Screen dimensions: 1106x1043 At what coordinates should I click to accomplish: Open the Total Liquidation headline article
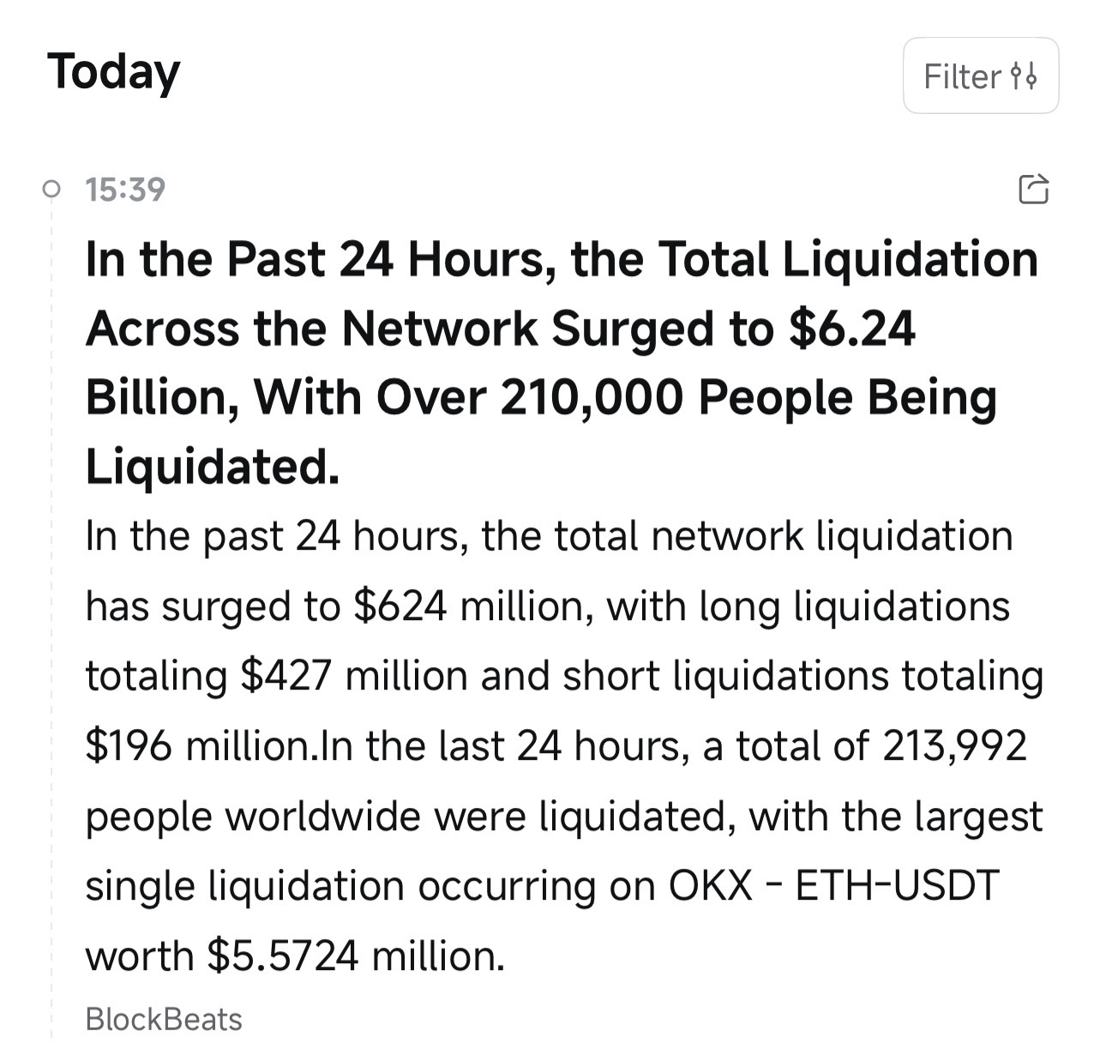point(562,364)
